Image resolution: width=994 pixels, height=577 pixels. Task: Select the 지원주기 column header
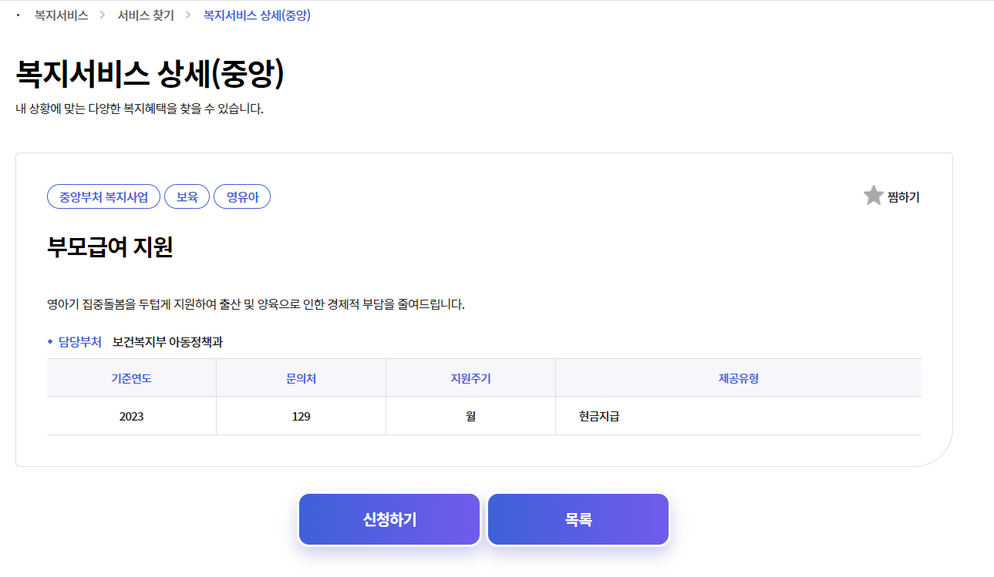(470, 377)
